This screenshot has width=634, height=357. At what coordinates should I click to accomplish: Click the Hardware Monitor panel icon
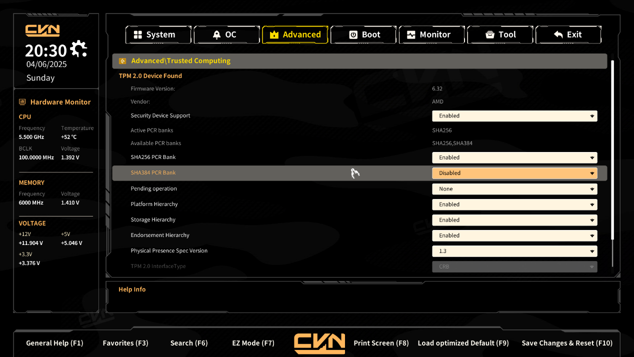coord(22,102)
